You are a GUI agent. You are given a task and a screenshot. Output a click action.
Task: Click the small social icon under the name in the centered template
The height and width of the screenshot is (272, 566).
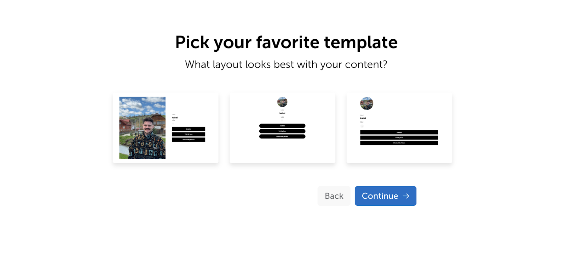[282, 120]
